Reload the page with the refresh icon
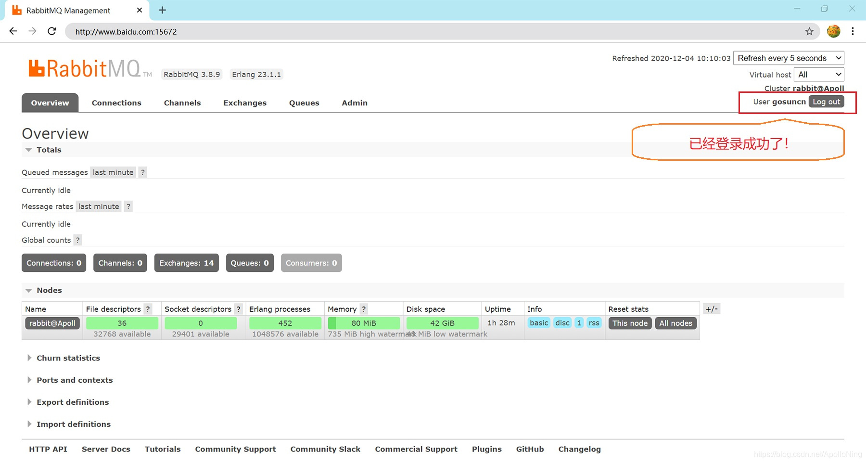866x463 pixels. 52,31
